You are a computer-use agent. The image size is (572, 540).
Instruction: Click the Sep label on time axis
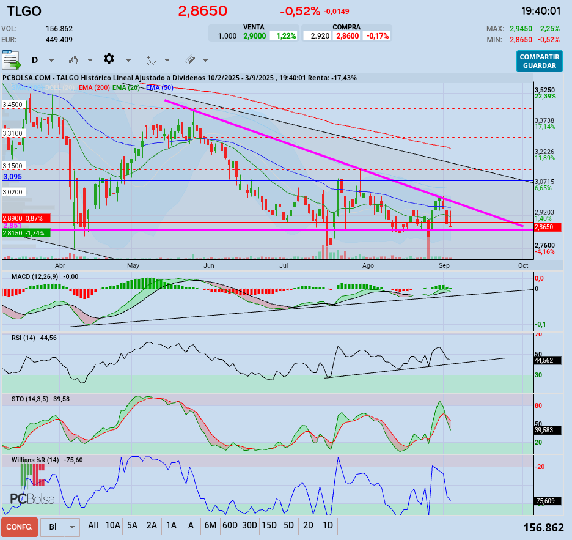point(444,265)
